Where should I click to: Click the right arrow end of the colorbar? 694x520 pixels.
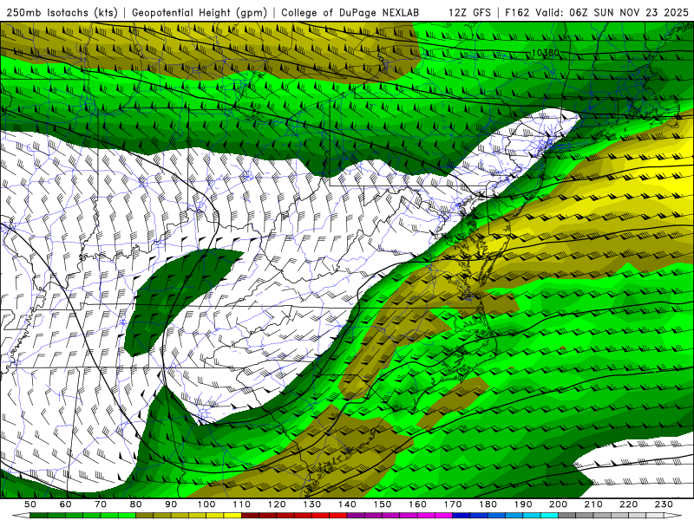tap(673, 516)
